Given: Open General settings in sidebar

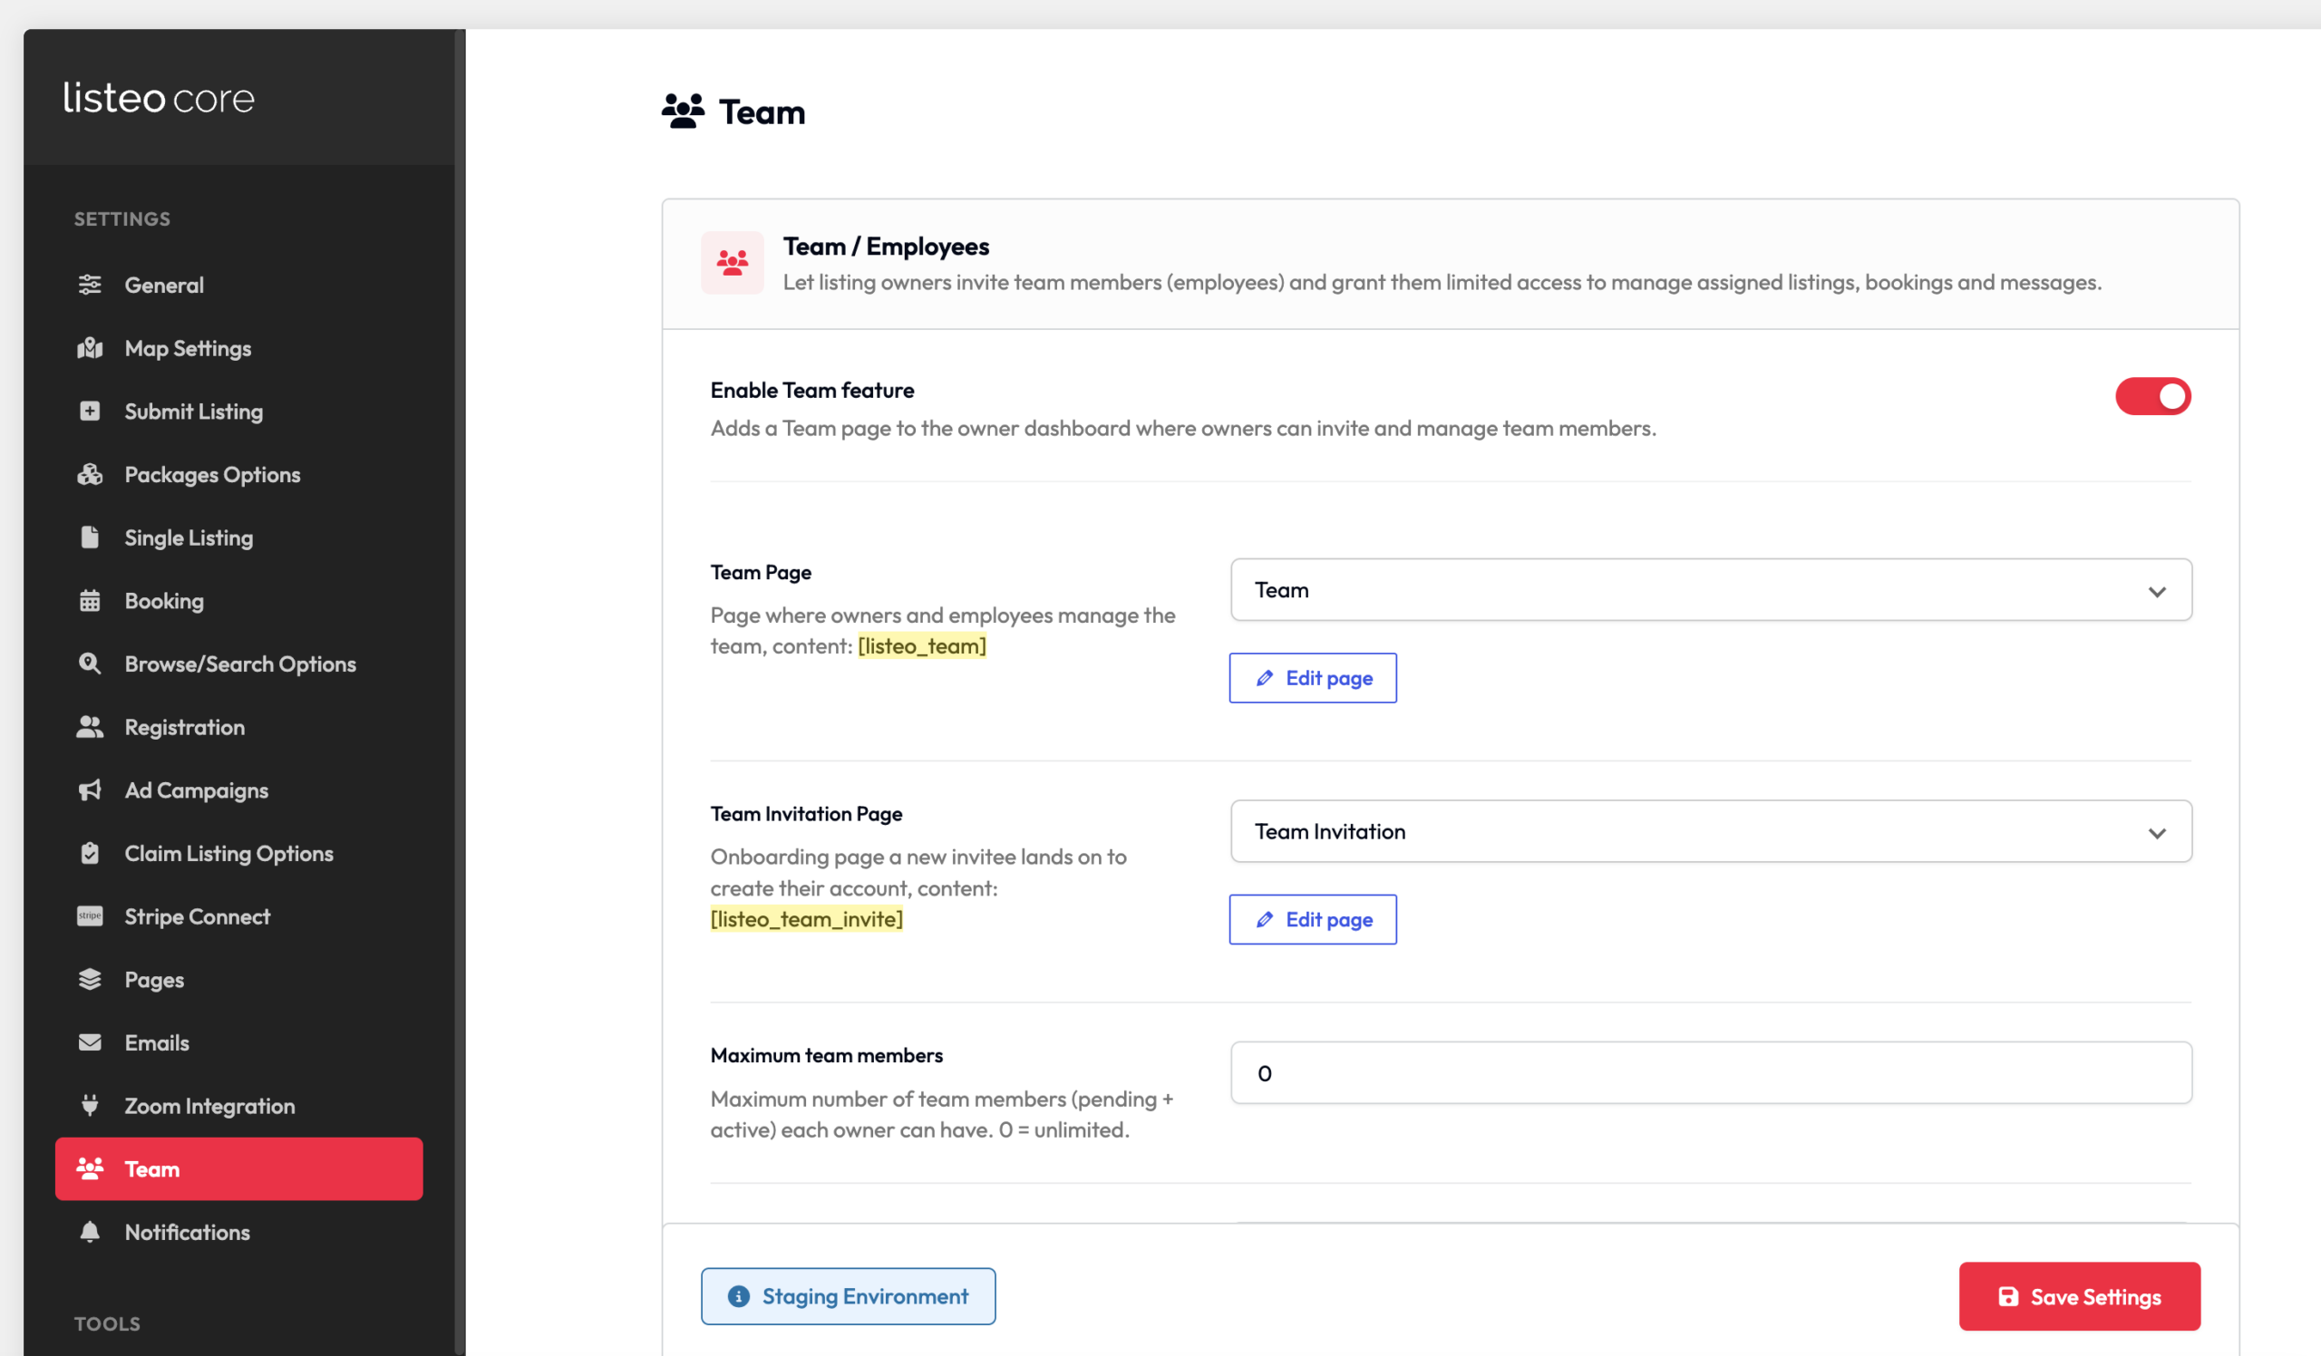Looking at the screenshot, I should coord(238,285).
